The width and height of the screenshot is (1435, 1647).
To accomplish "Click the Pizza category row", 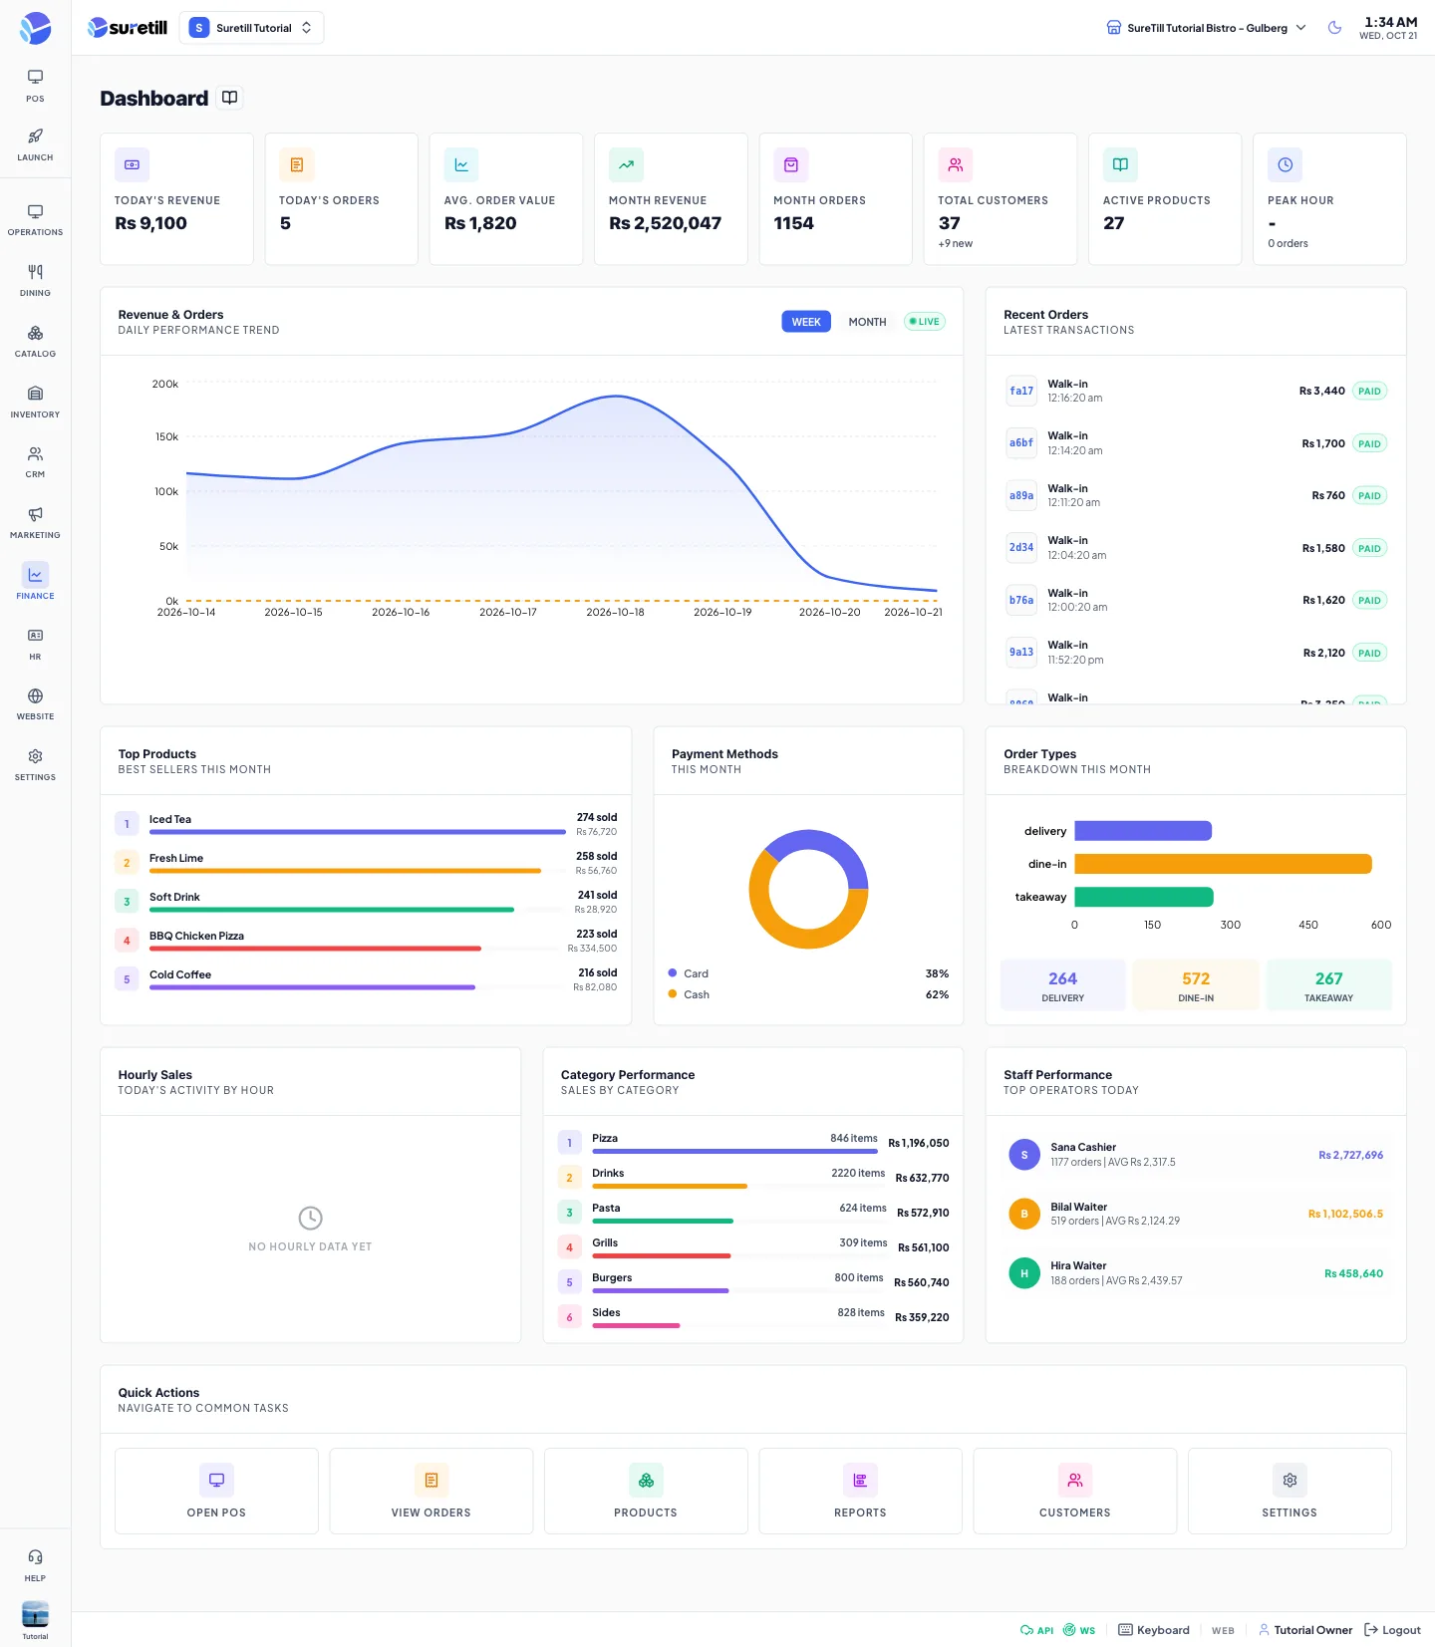I will (x=753, y=1143).
